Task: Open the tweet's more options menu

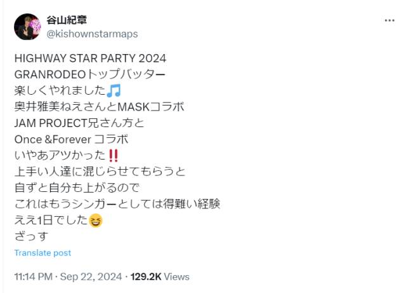Action: click(x=389, y=20)
